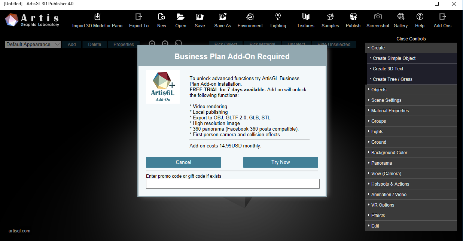Screen dimensions: 463x241
Task: Expand Hotspots & Actions section
Action: point(411,184)
